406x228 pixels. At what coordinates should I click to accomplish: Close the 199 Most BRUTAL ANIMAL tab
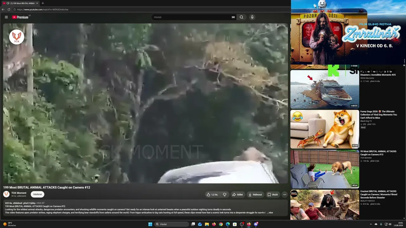click(x=37, y=3)
